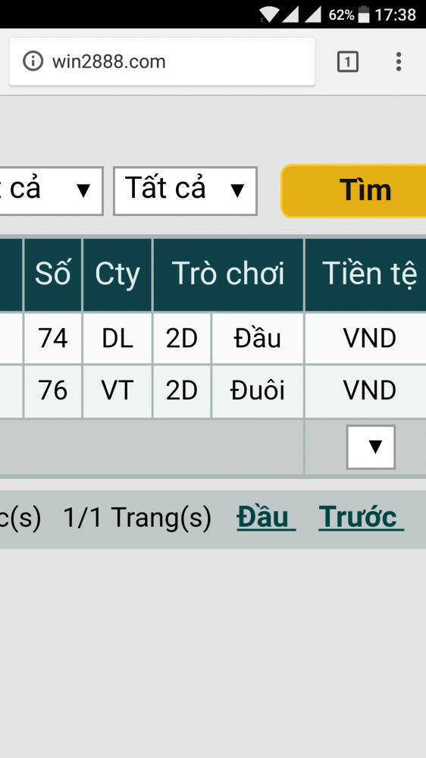
Task: Tap the Wi-Fi signal icon in status bar
Action: pyautogui.click(x=269, y=14)
